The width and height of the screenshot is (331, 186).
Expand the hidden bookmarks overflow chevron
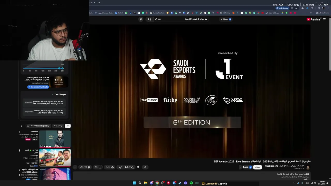click(311, 13)
